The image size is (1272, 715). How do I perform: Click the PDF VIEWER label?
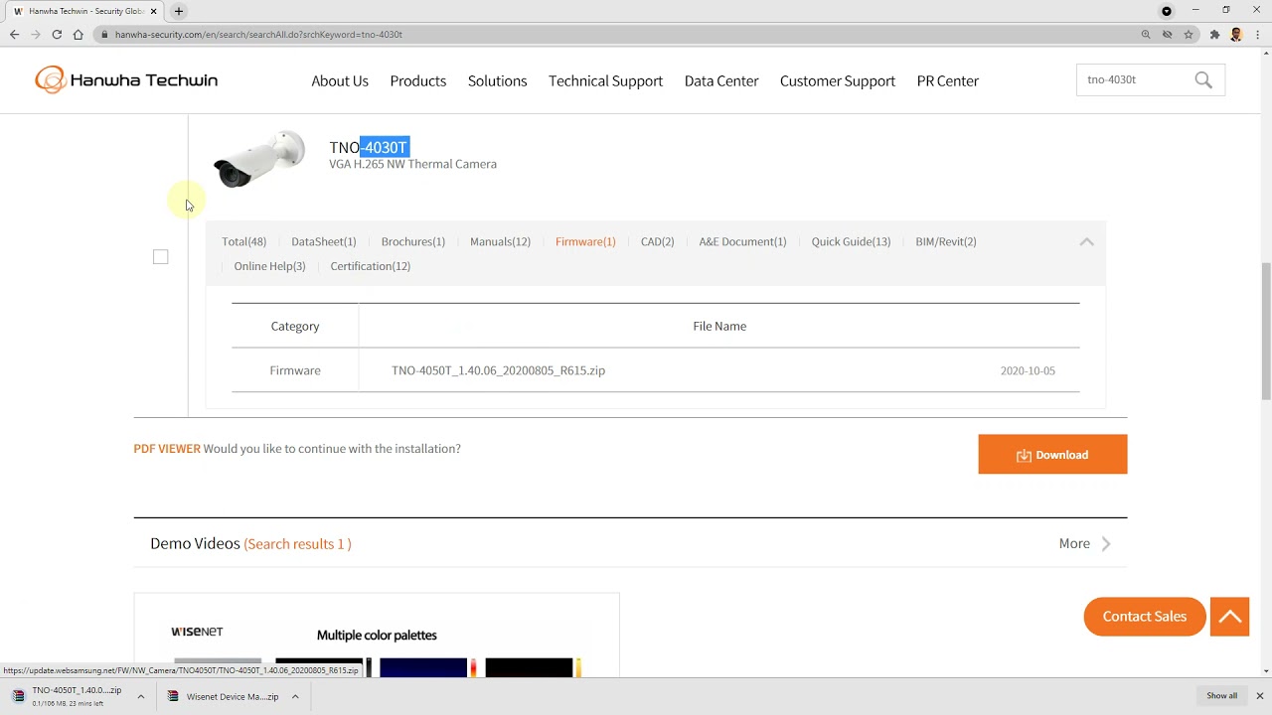167,449
